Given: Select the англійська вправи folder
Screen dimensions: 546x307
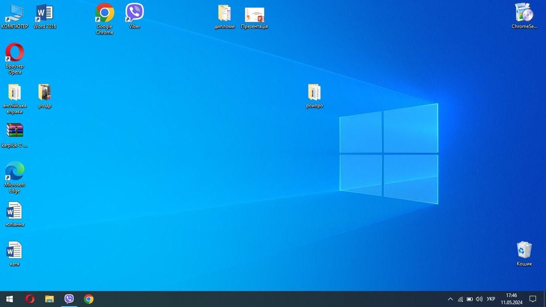Looking at the screenshot, I should click(15, 98).
